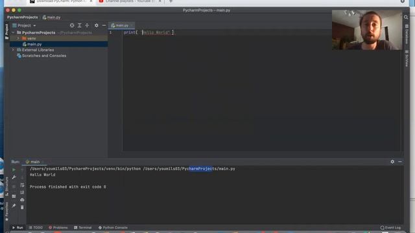
Task: Close the Download PyCharm browser tab
Action: pyautogui.click(x=91, y=1)
